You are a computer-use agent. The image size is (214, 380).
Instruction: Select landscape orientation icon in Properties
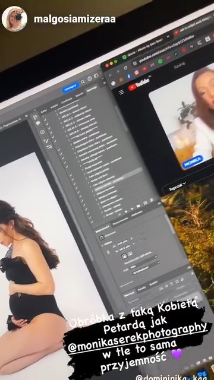[130, 254]
